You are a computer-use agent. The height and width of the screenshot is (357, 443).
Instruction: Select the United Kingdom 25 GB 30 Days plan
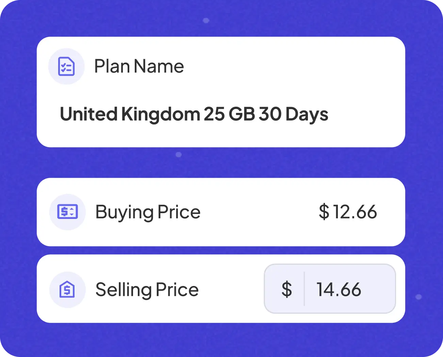(x=194, y=114)
